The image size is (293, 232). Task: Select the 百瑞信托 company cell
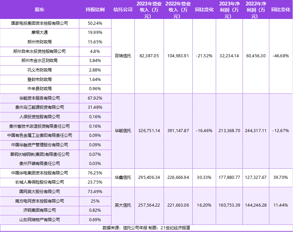point(123,56)
